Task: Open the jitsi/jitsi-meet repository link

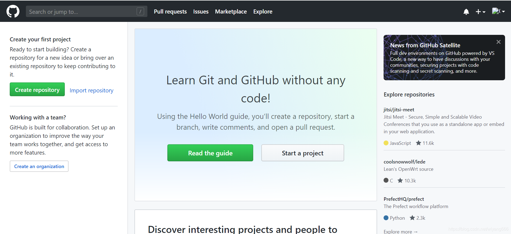Action: pos(399,109)
